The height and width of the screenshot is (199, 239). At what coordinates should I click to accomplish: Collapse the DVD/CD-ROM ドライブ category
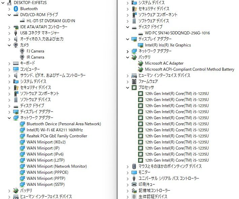[9, 15]
